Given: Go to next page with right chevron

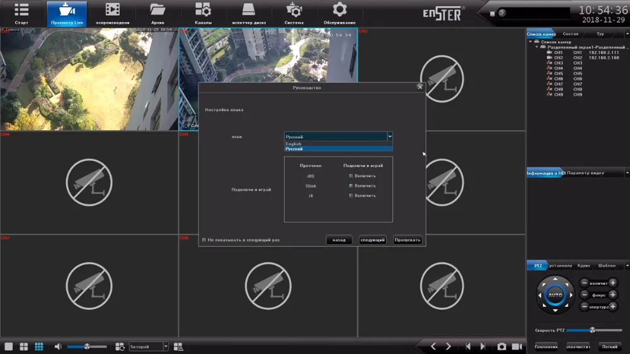Looking at the screenshot, I should [449, 346].
